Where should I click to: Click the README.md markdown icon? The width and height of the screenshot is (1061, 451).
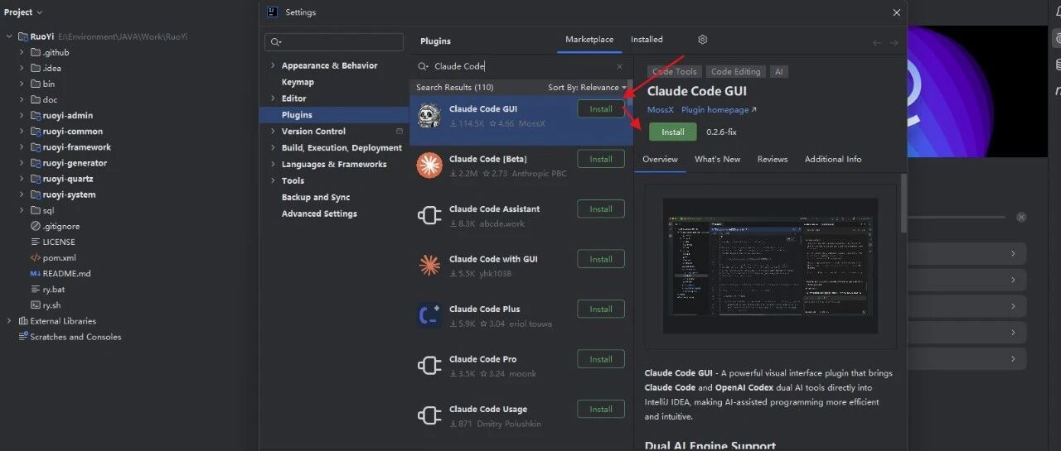[x=36, y=273]
